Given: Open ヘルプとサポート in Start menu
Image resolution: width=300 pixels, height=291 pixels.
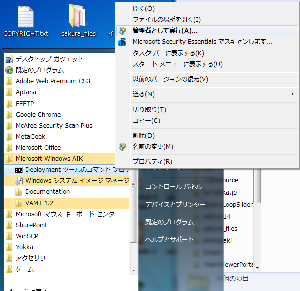Looking at the screenshot, I should pyautogui.click(x=170, y=239).
